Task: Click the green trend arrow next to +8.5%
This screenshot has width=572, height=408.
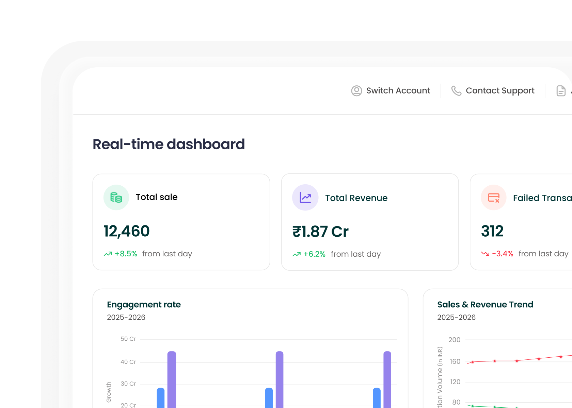Action: 108,254
